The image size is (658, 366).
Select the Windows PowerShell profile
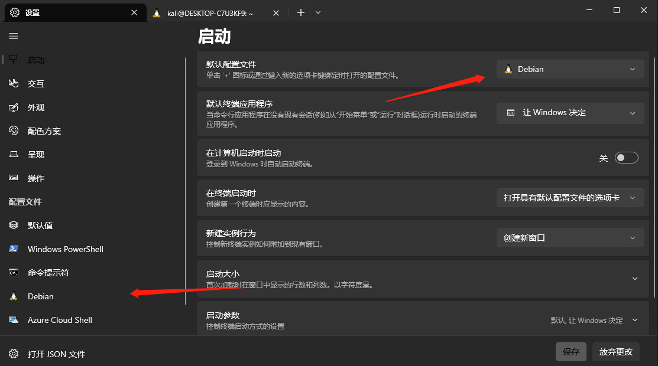coord(65,249)
